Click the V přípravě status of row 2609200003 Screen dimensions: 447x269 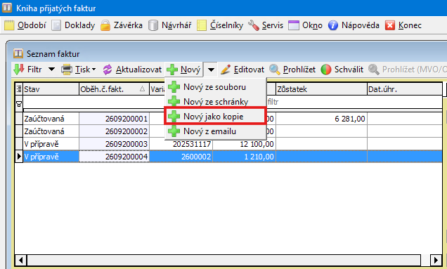click(x=41, y=144)
